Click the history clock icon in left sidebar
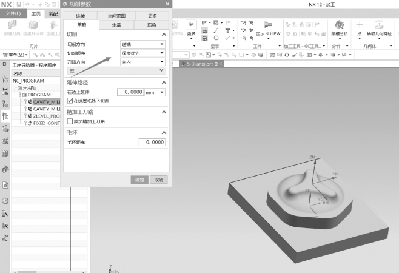The width and height of the screenshot is (399, 273). tap(5, 201)
